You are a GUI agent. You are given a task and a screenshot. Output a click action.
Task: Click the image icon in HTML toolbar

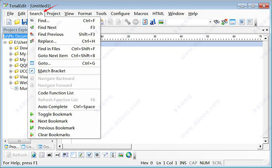point(121,155)
